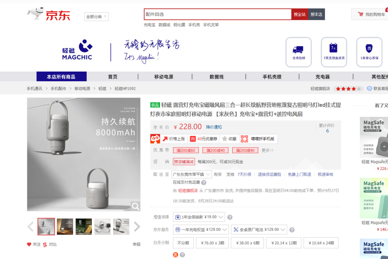This screenshot has height=259, width=388.
Task: Click the 搜本店 search button
Action: click(317, 14)
